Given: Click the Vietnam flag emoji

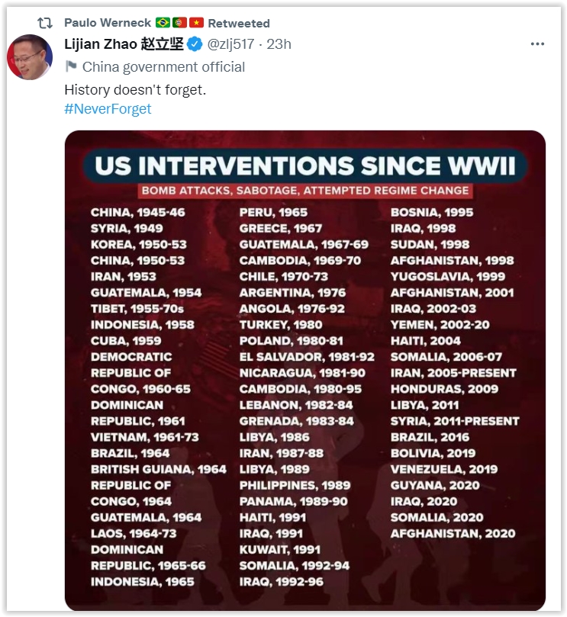Looking at the screenshot, I should [x=197, y=23].
